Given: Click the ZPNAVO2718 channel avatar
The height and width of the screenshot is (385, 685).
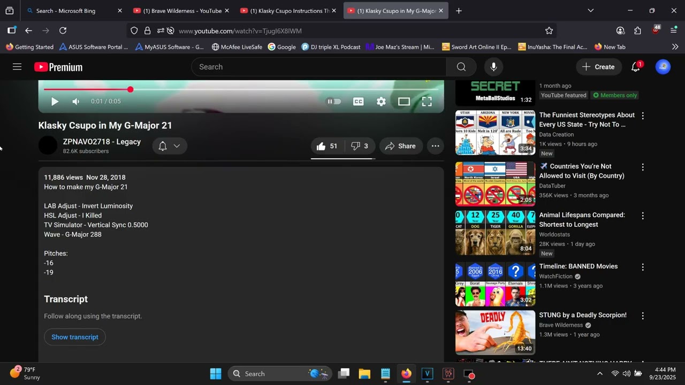Looking at the screenshot, I should click(48, 145).
